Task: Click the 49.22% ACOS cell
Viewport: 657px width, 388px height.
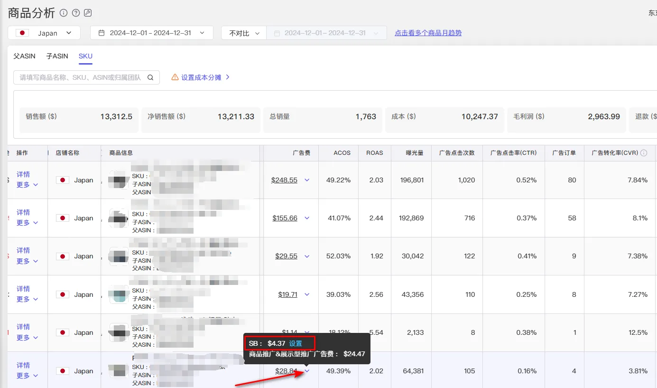Action: [x=339, y=180]
